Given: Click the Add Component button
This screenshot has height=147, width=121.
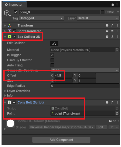Looking at the screenshot, I should coord(61,140).
